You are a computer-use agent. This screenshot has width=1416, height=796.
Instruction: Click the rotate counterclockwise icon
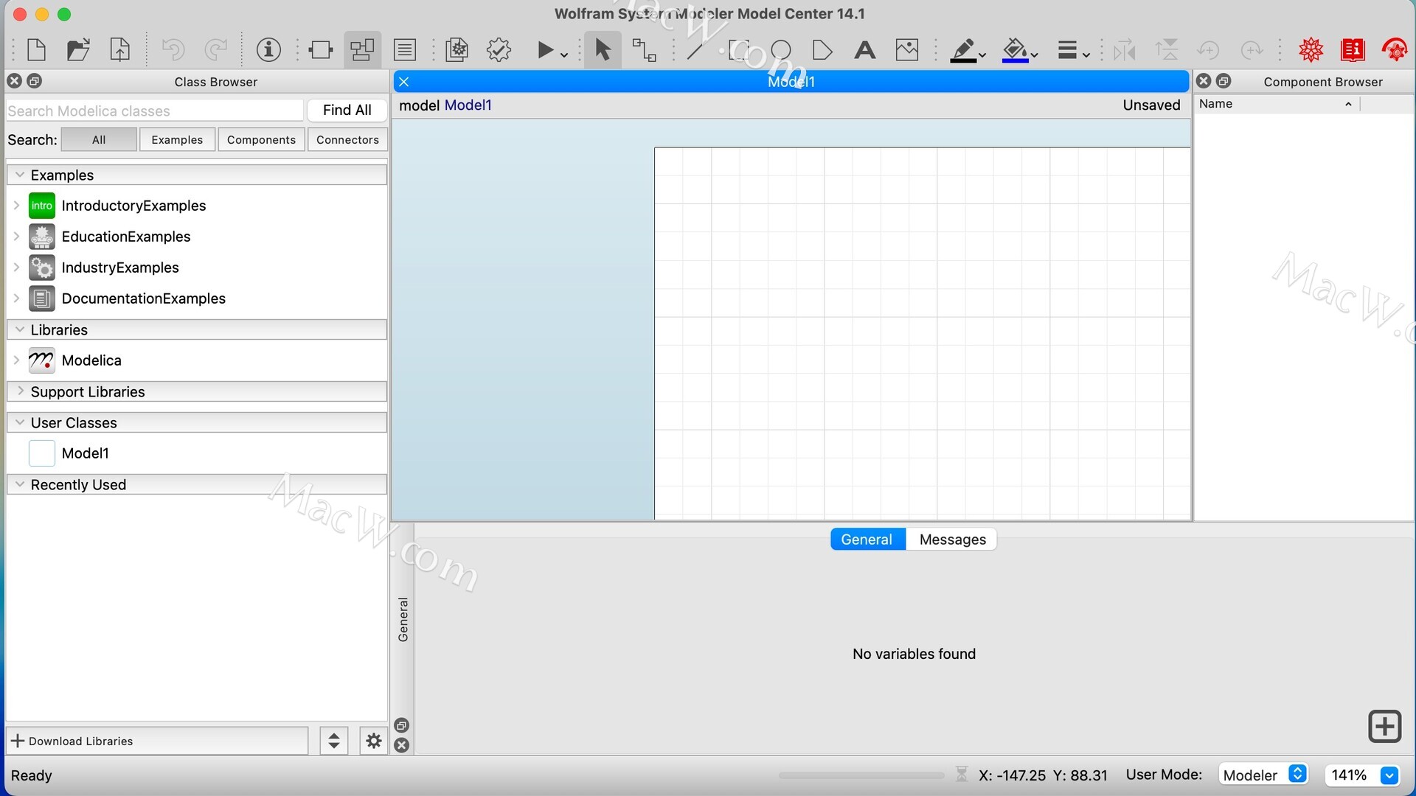1209,50
